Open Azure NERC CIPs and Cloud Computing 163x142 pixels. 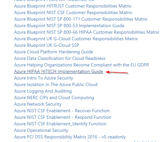(54, 98)
